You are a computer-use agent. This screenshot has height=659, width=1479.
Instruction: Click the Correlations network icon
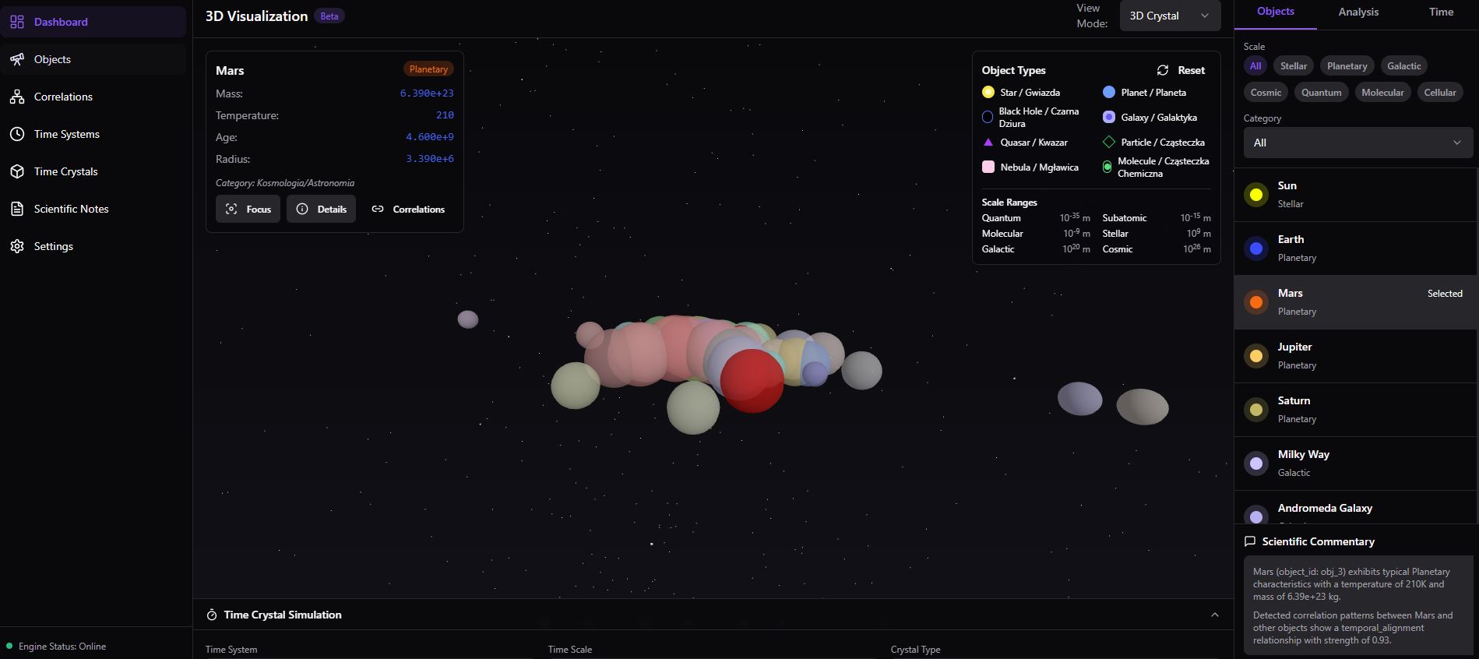(17, 97)
